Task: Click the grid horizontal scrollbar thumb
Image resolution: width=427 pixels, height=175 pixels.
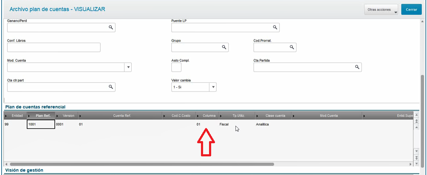Action: tap(142, 164)
